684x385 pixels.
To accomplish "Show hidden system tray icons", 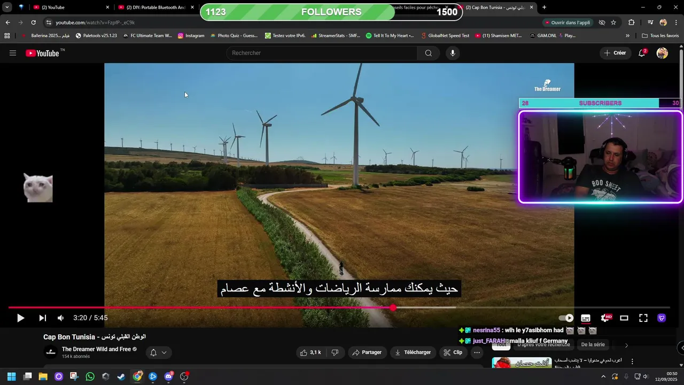I will point(603,376).
